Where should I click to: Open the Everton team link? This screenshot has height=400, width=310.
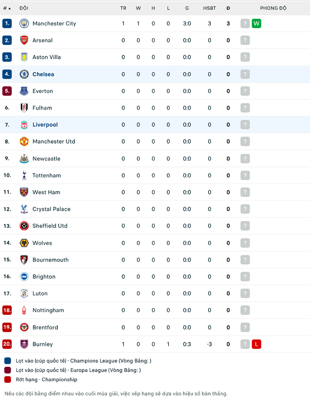click(x=43, y=91)
